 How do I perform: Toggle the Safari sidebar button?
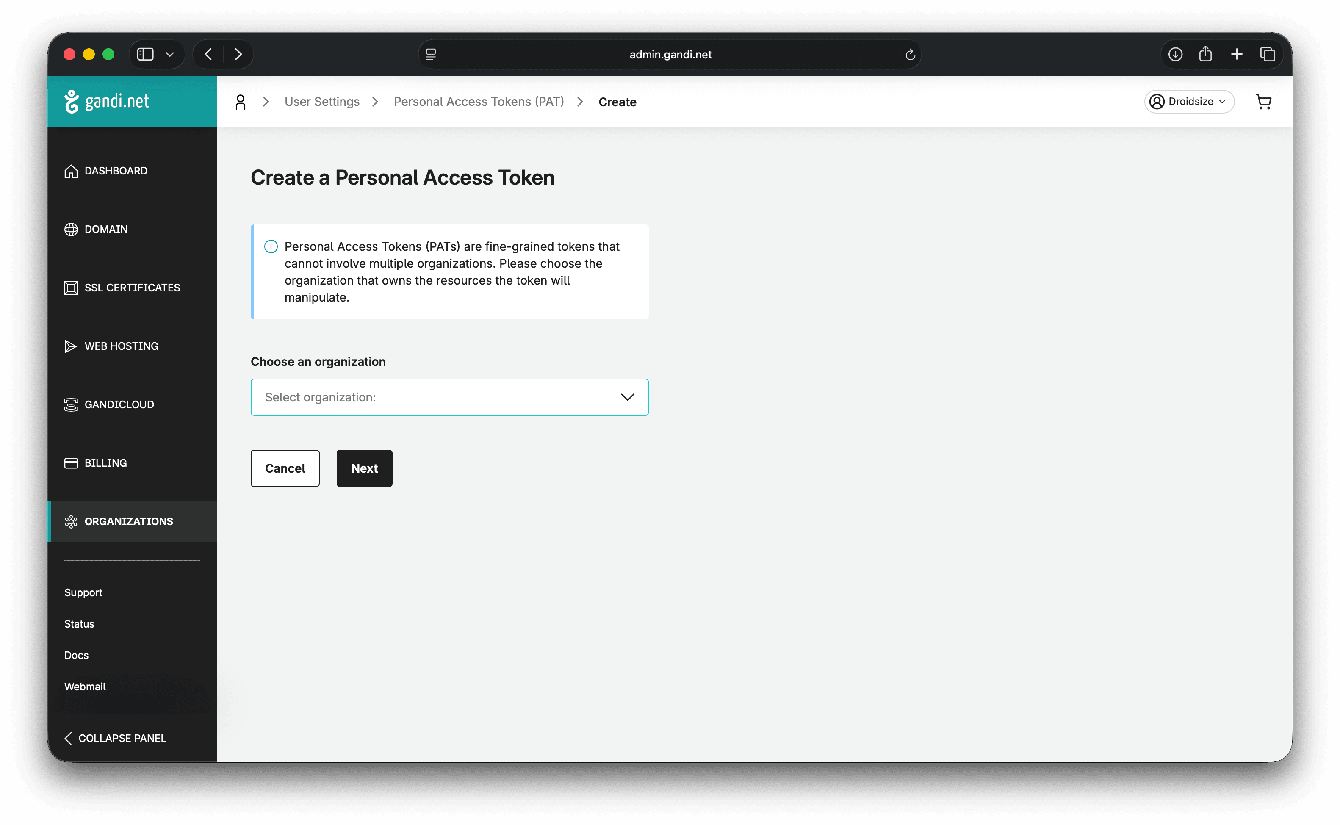(x=145, y=55)
